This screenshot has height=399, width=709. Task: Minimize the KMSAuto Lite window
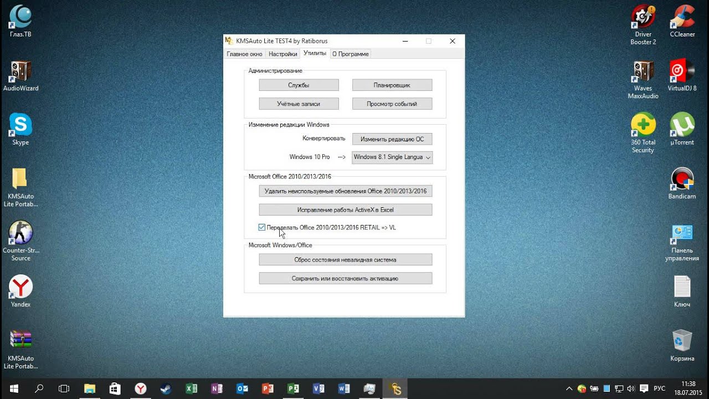point(405,41)
